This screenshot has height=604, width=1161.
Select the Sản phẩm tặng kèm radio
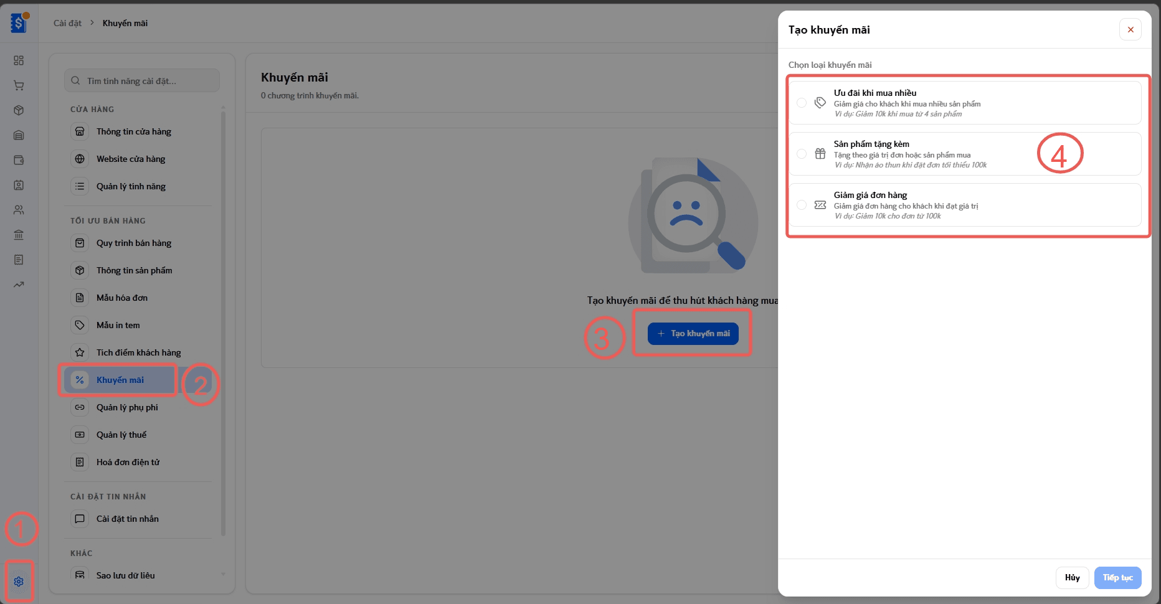[x=802, y=154]
